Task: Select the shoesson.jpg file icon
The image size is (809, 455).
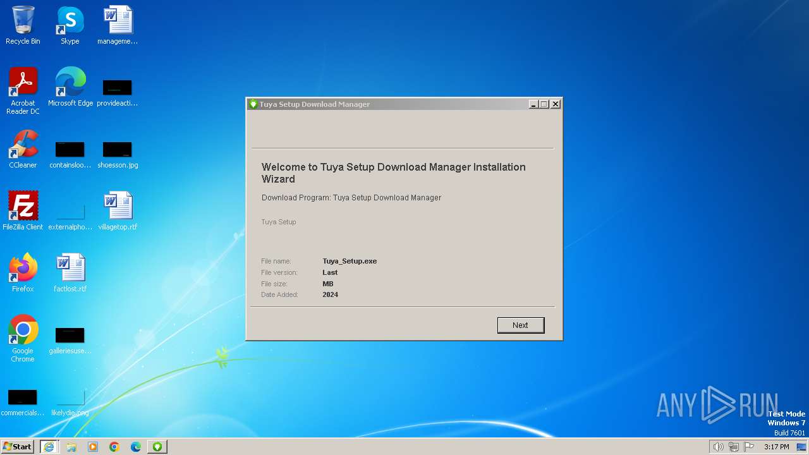Action: [x=118, y=154]
